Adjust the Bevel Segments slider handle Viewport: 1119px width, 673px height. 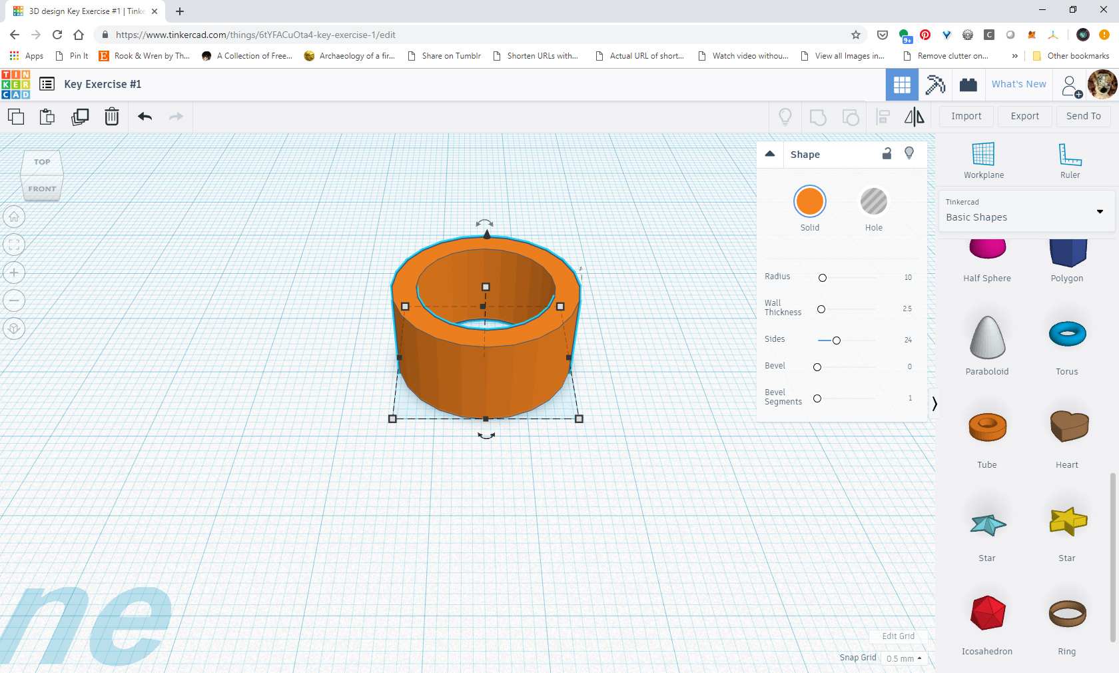[817, 398]
